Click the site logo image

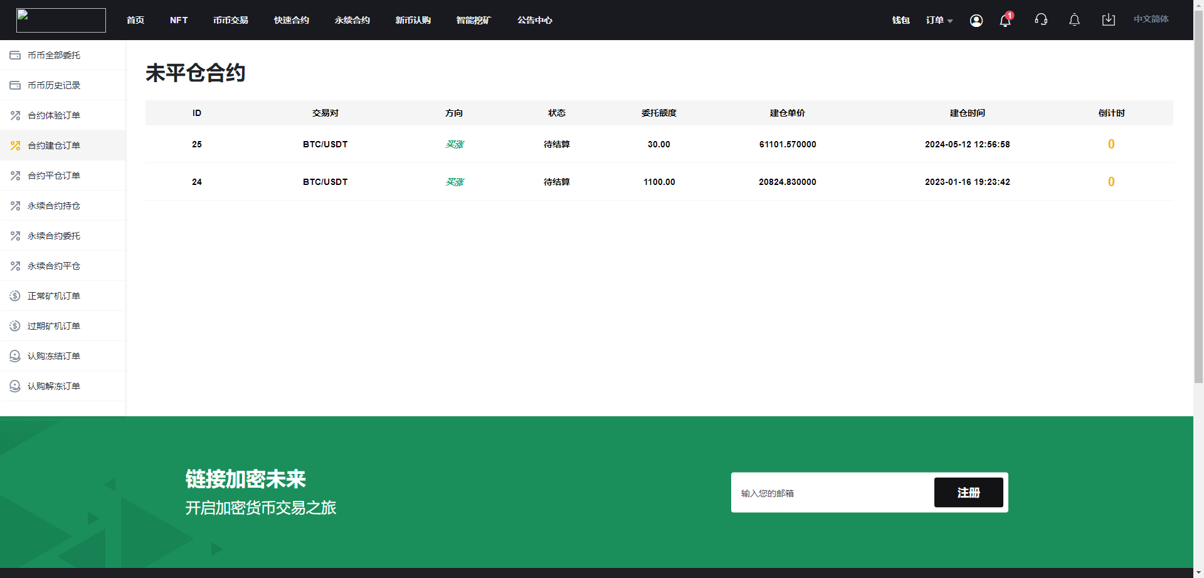tap(61, 20)
